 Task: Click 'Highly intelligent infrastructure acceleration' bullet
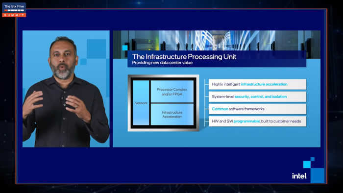pyautogui.click(x=257, y=84)
